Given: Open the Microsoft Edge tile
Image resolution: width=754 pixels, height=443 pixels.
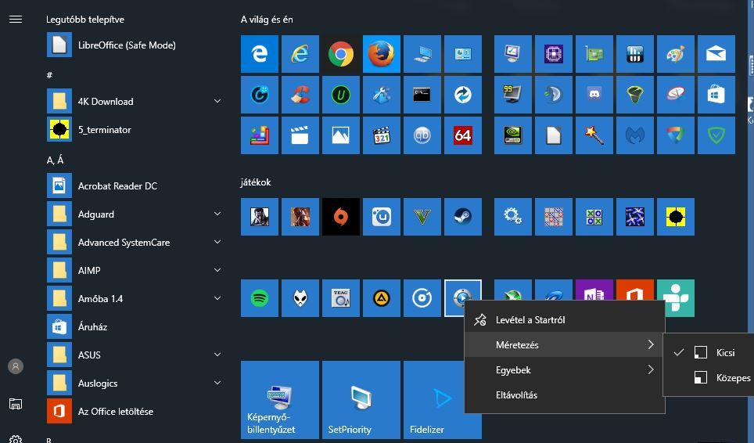Looking at the screenshot, I should tap(260, 54).
